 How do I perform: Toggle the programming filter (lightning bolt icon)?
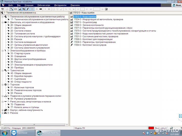coord(28,9)
